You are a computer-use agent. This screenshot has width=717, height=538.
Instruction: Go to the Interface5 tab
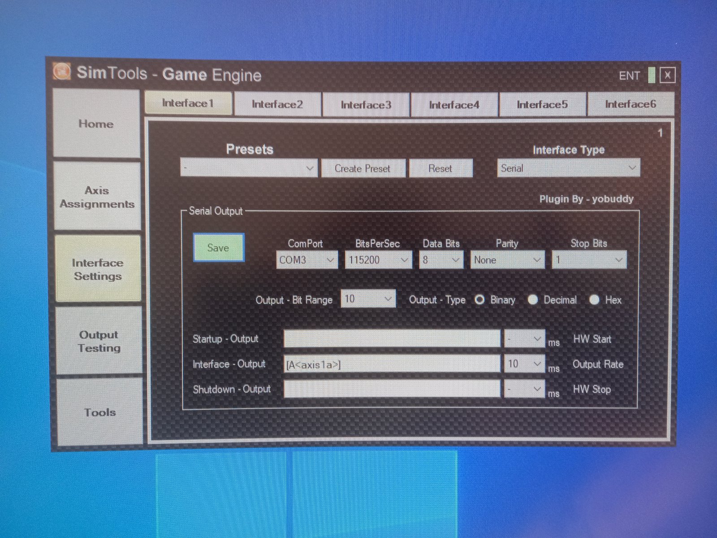542,104
